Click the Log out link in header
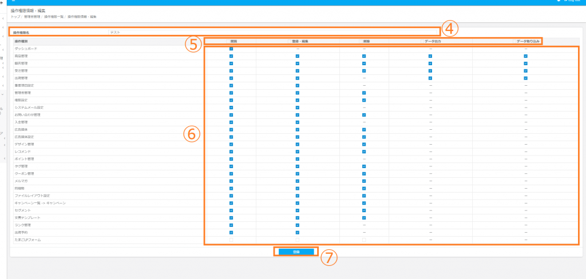Image resolution: width=586 pixels, height=279 pixels. click(x=574, y=1)
